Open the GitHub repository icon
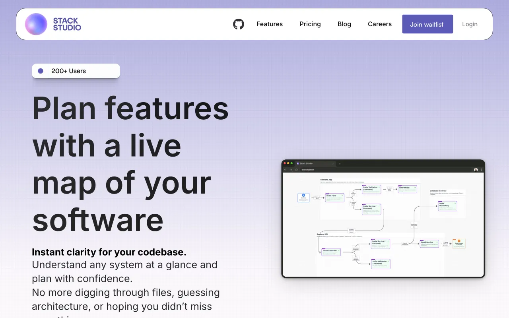The height and width of the screenshot is (318, 509). [x=239, y=24]
